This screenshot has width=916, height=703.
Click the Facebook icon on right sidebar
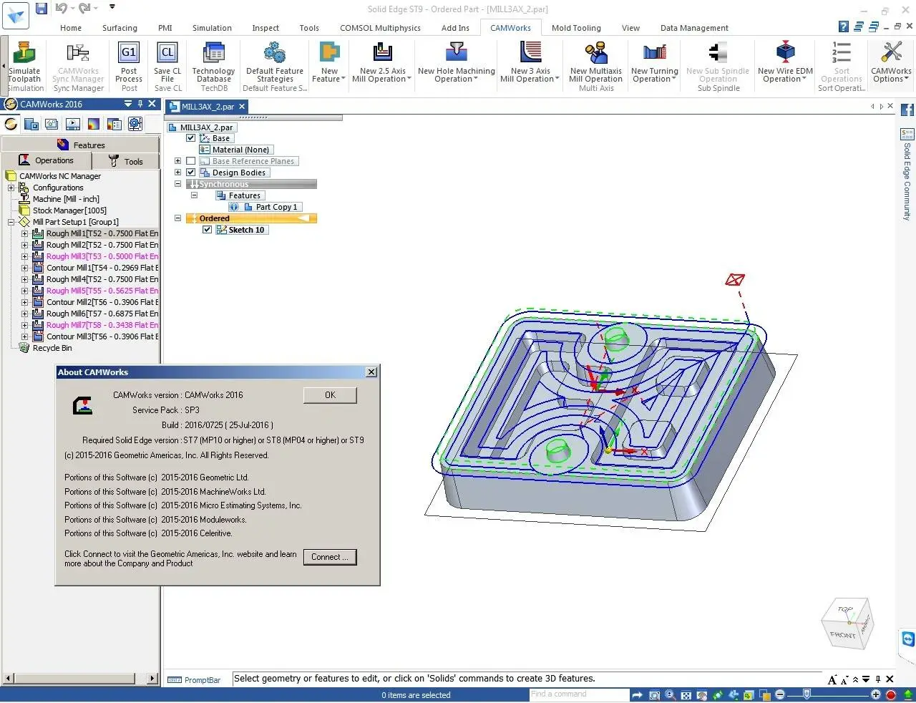pyautogui.click(x=907, y=110)
